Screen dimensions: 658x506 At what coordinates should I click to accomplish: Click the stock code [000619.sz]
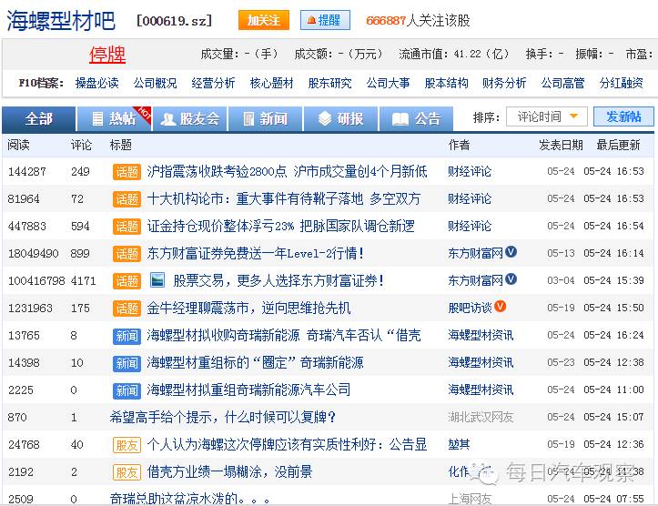(174, 21)
